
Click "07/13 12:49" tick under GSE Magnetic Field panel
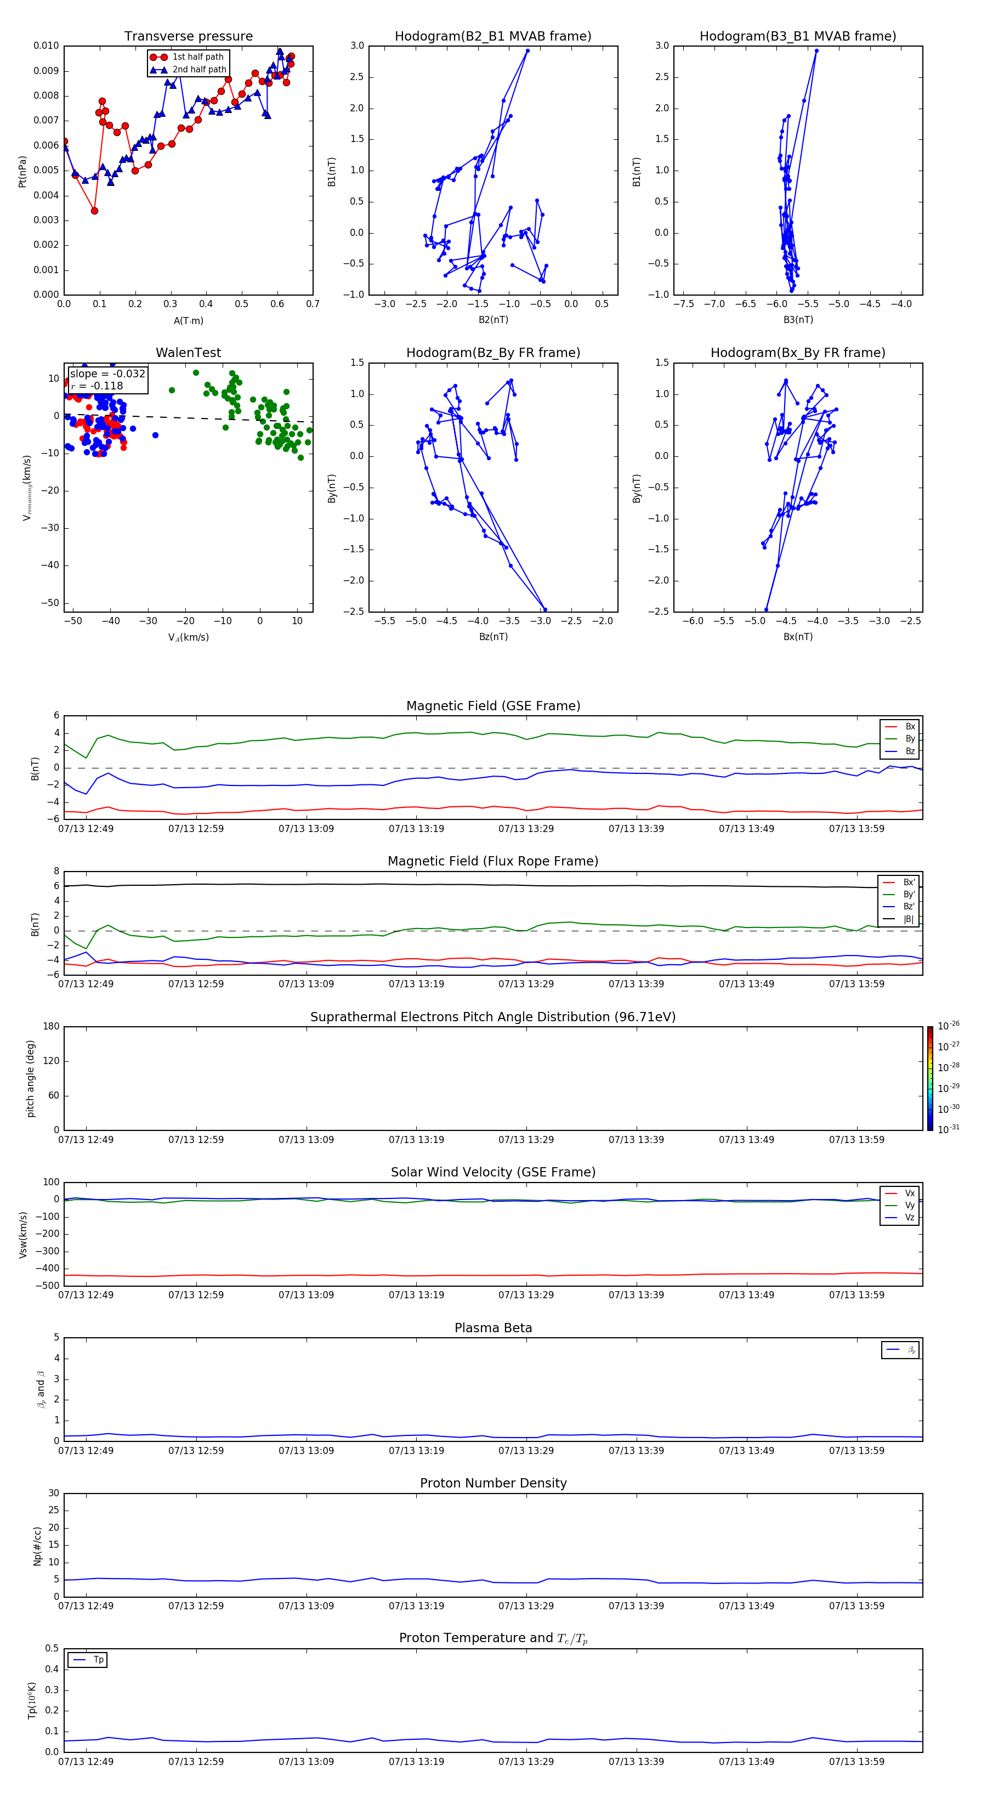pos(86,829)
